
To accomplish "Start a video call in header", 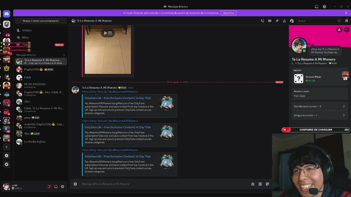I will tap(270, 21).
